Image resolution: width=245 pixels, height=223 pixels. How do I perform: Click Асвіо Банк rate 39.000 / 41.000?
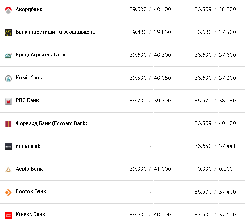150,169
